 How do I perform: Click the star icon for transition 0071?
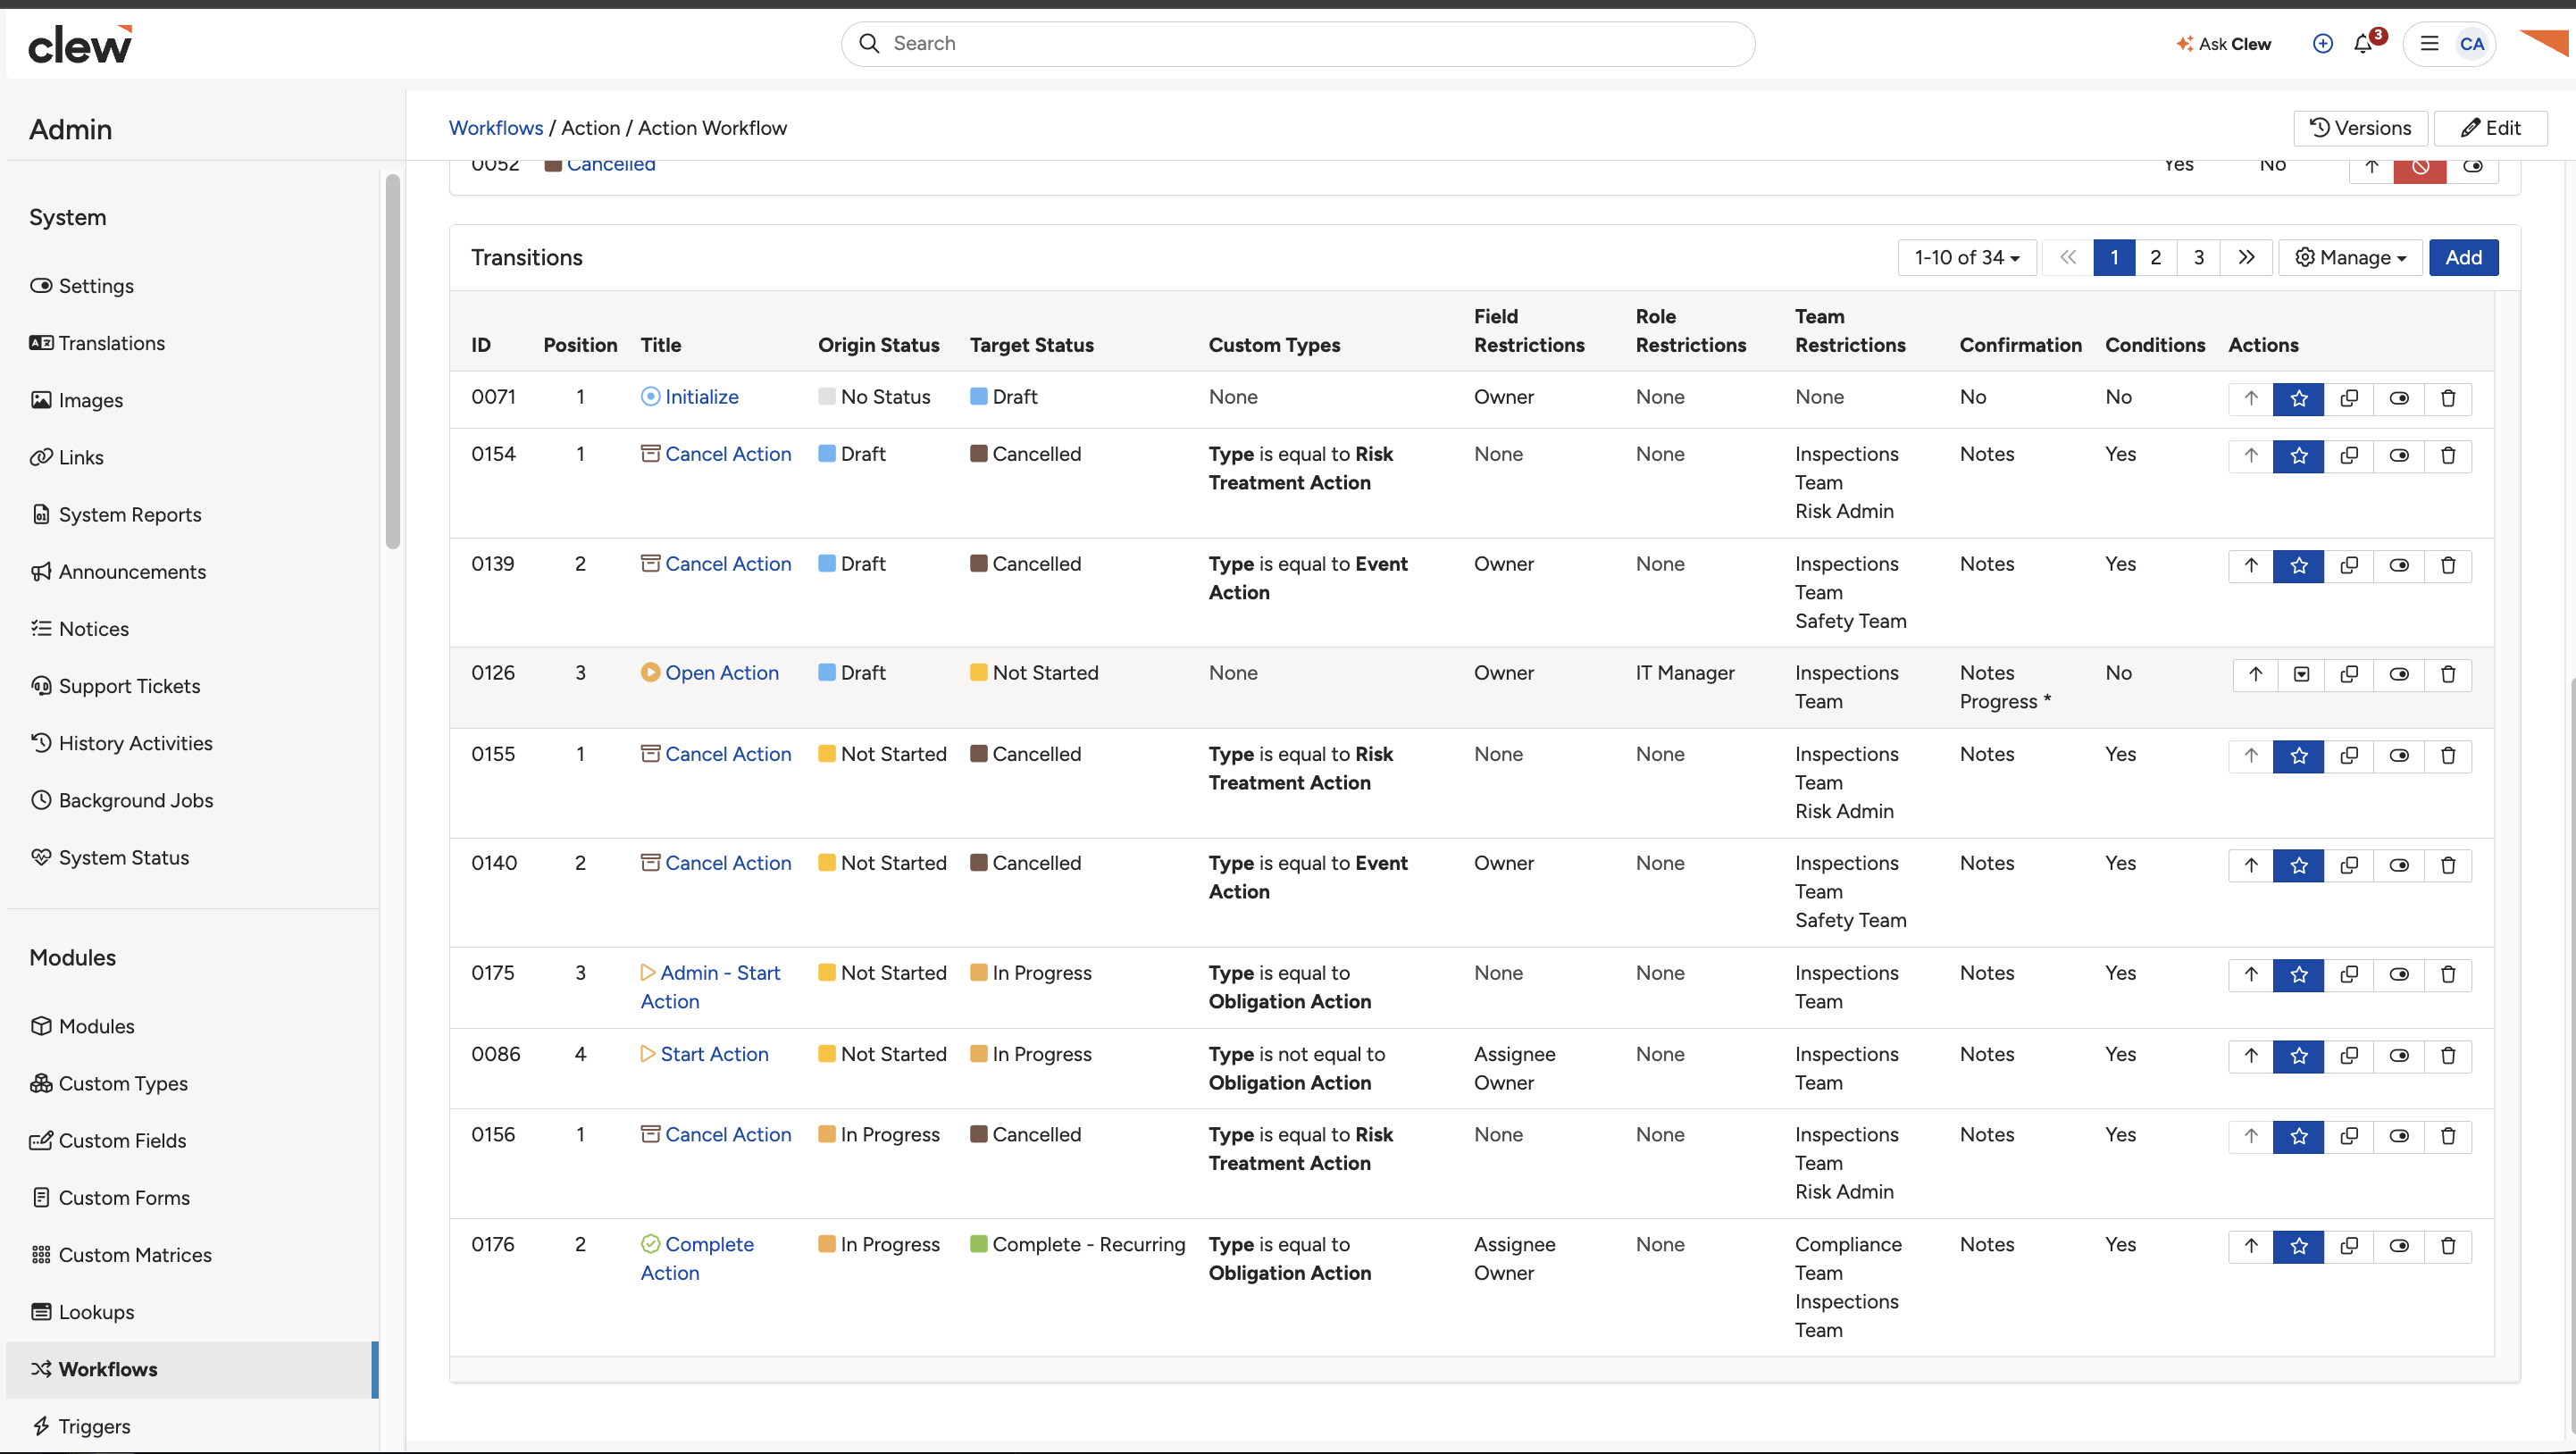coord(2299,398)
